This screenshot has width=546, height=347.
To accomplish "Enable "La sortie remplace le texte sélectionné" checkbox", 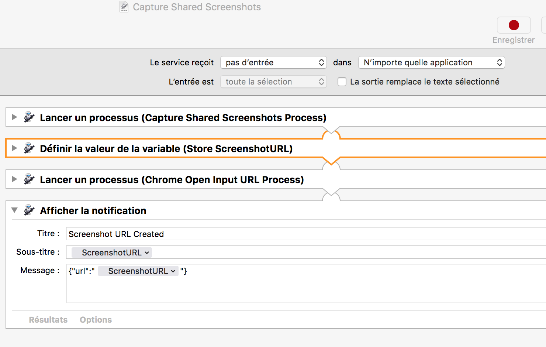I will (x=342, y=82).
